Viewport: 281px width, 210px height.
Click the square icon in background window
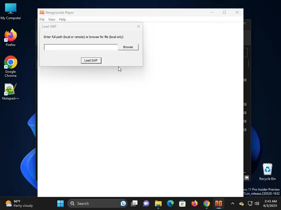(247, 178)
